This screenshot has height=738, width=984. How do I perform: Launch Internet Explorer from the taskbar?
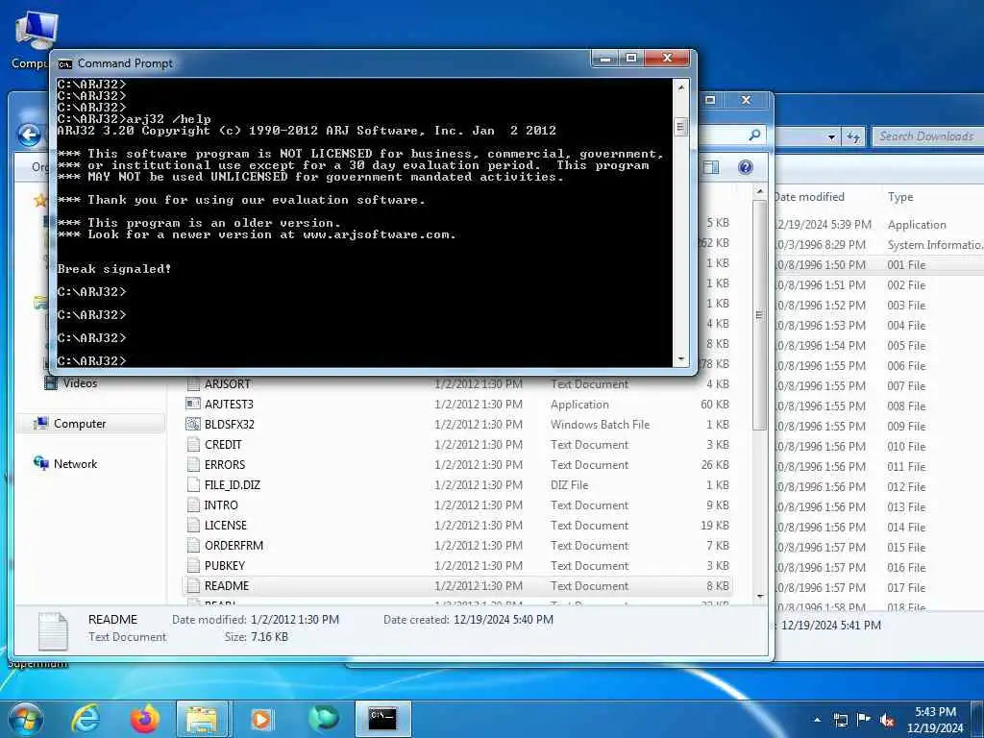coord(85,719)
